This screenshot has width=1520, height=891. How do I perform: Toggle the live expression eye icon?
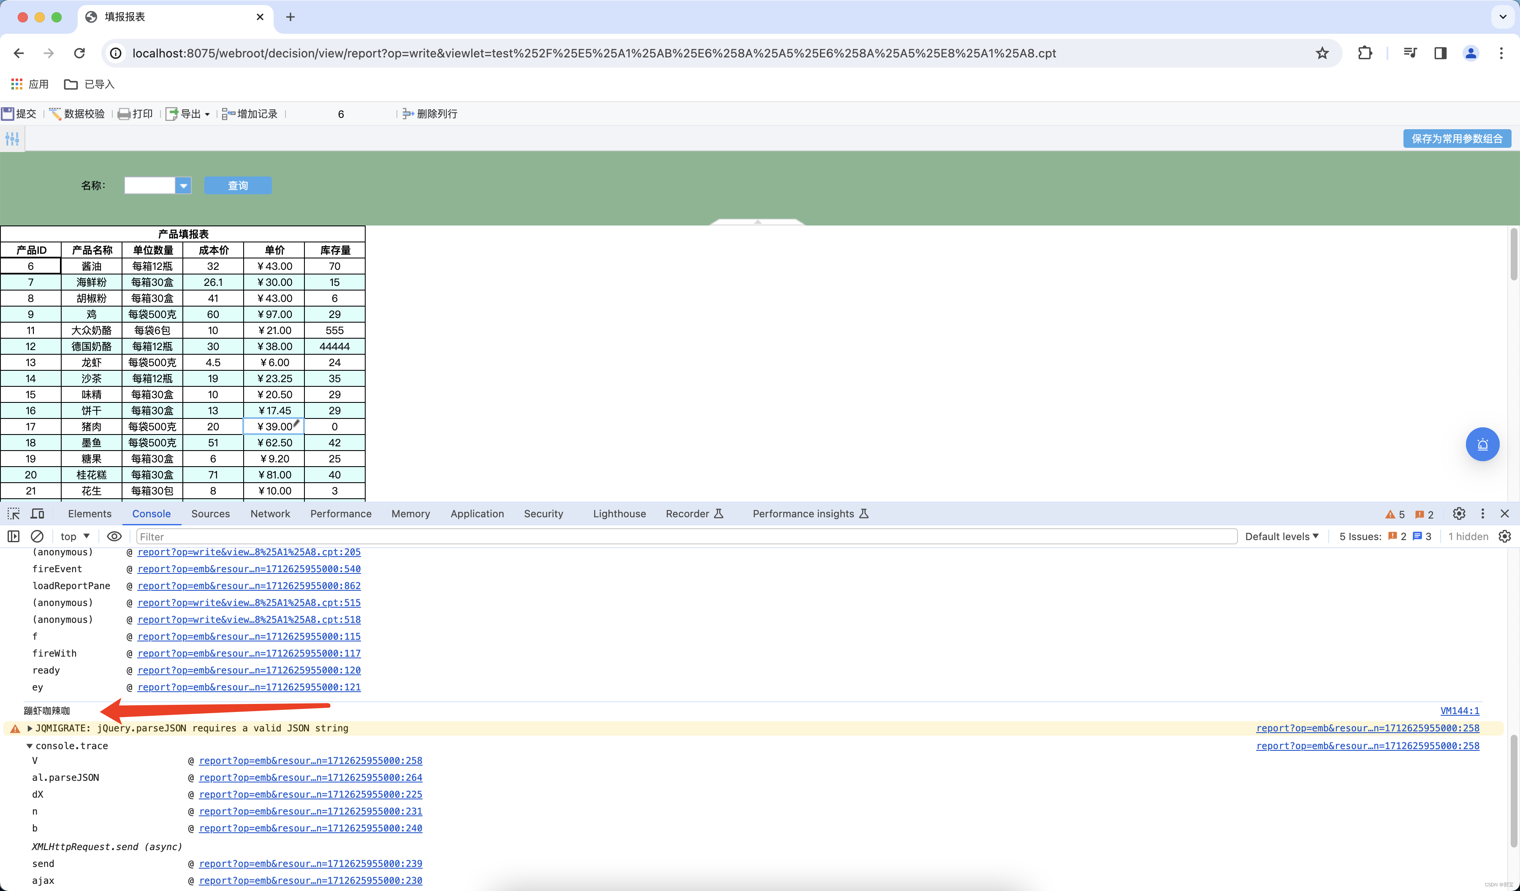114,536
